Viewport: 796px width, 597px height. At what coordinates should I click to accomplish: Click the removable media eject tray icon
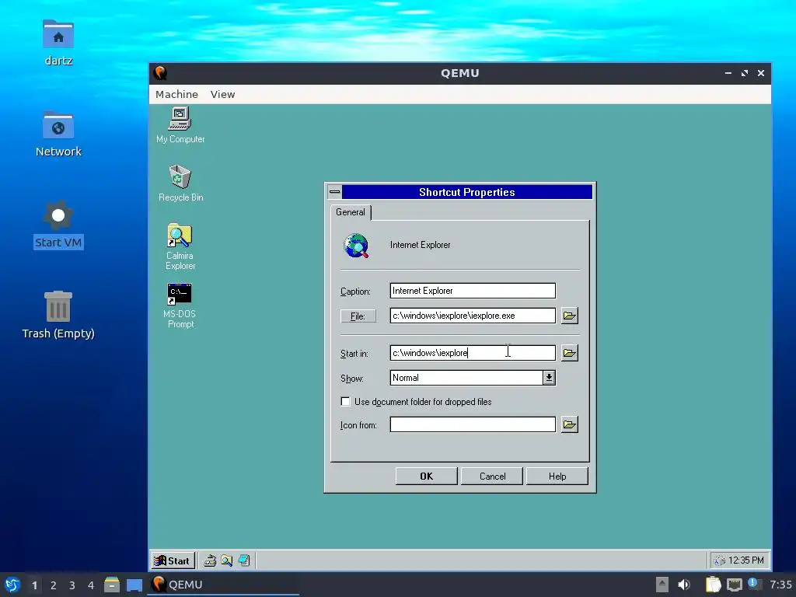pyautogui.click(x=662, y=585)
